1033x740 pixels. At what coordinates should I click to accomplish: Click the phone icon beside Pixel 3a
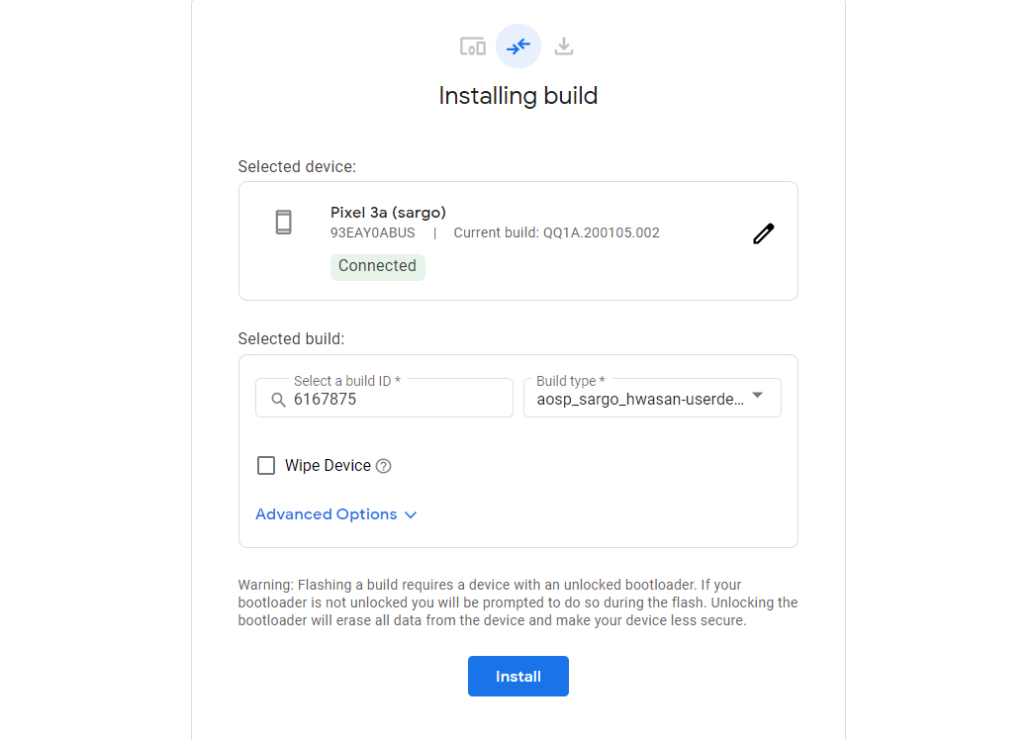click(x=284, y=223)
